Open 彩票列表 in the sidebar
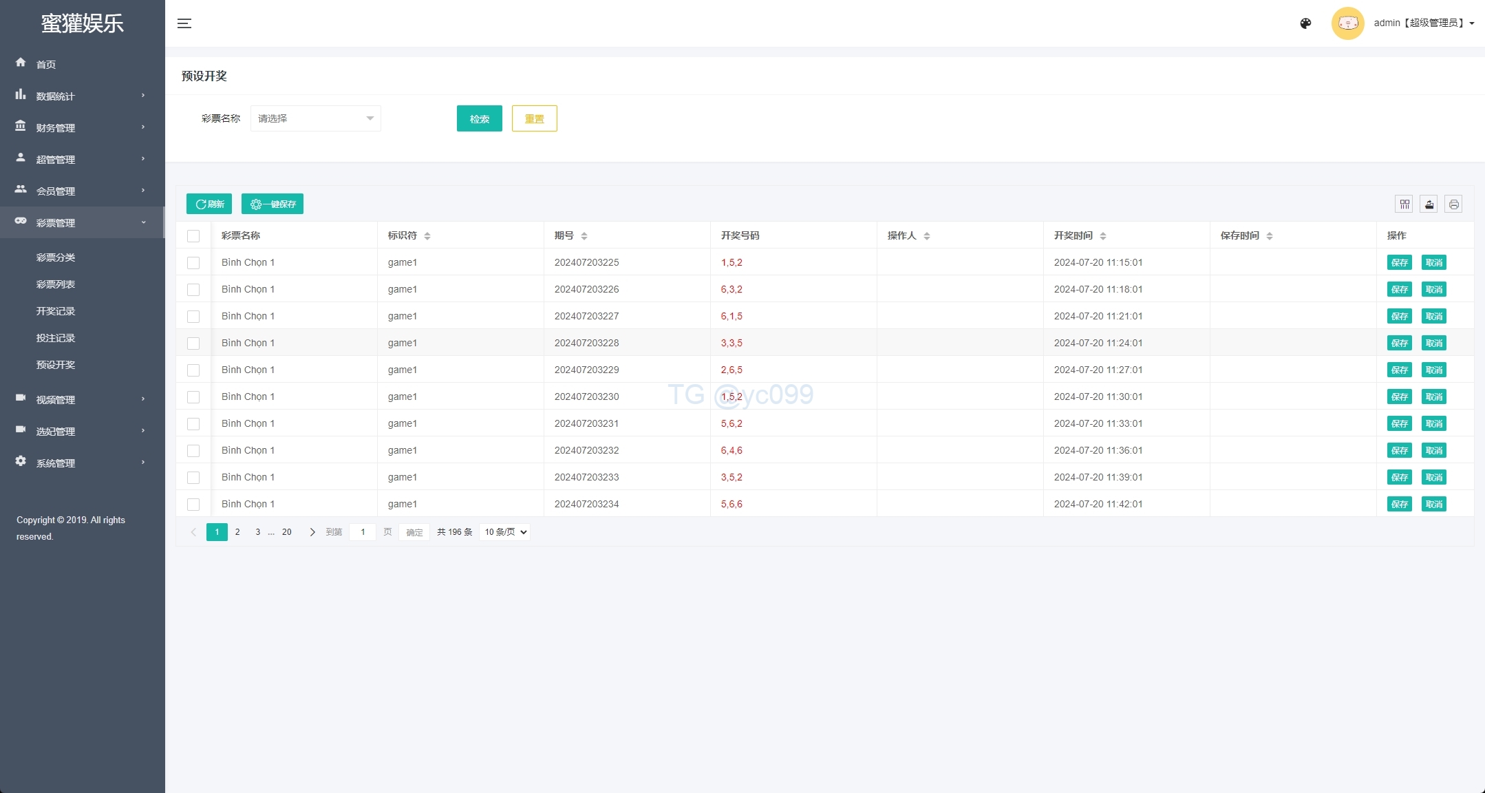 [56, 284]
